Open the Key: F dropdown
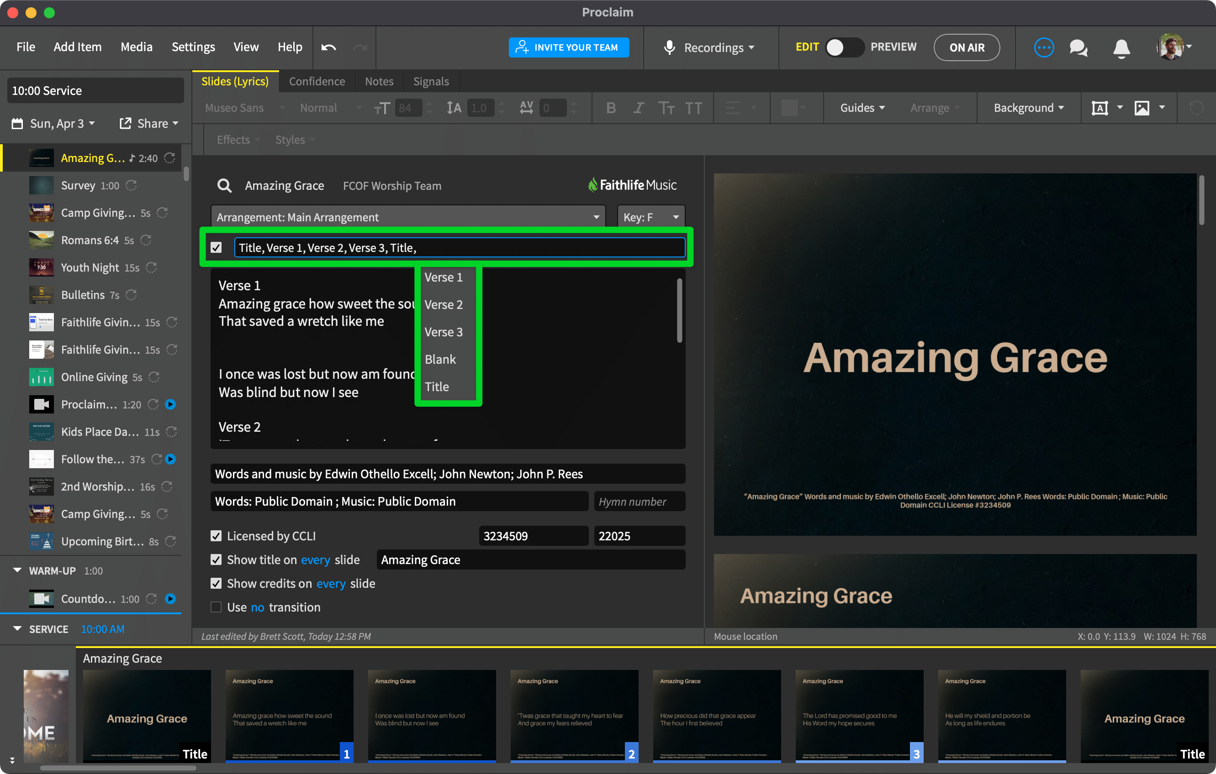 pos(651,217)
